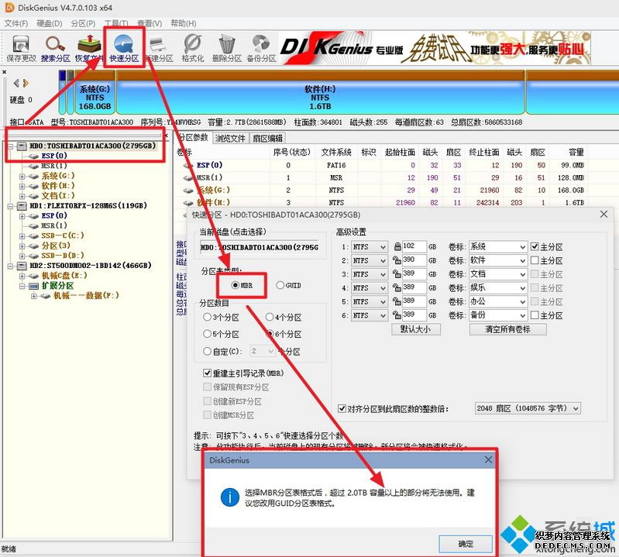Toggle align partitions to sector multiple checkbox
Image resolution: width=619 pixels, height=557 pixels.
click(x=342, y=408)
